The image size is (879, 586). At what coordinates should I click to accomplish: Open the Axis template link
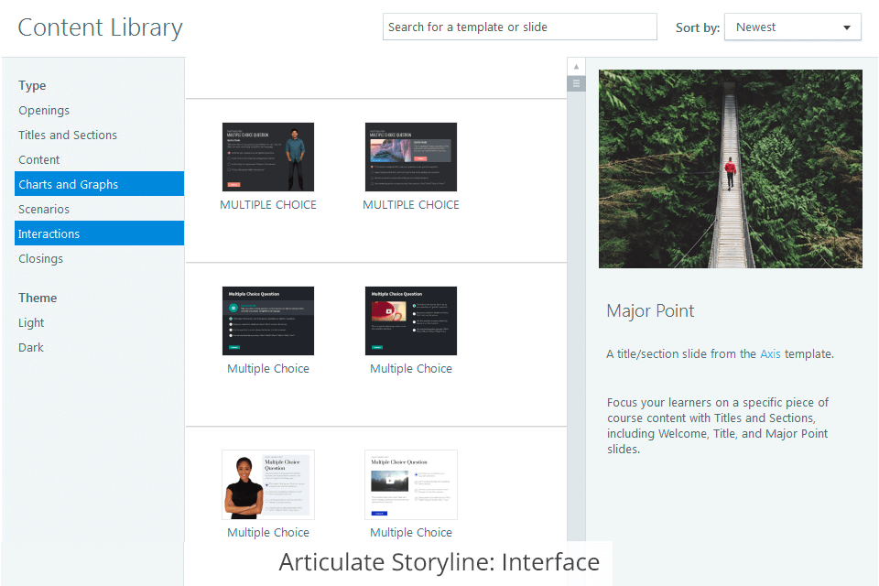coord(770,353)
